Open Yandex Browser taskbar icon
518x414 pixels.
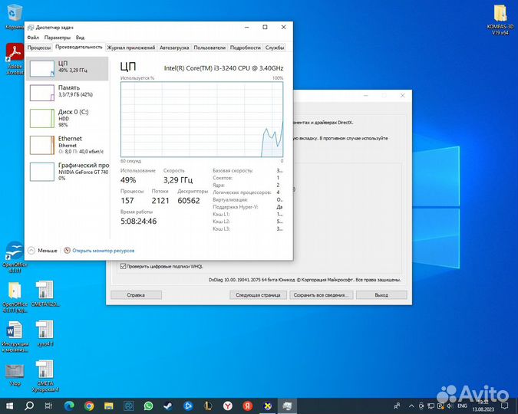(x=228, y=406)
